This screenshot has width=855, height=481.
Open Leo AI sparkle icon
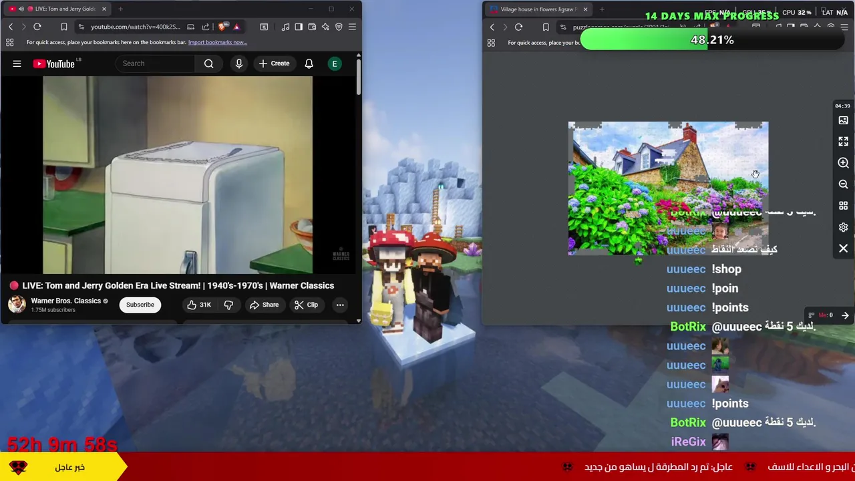click(325, 27)
